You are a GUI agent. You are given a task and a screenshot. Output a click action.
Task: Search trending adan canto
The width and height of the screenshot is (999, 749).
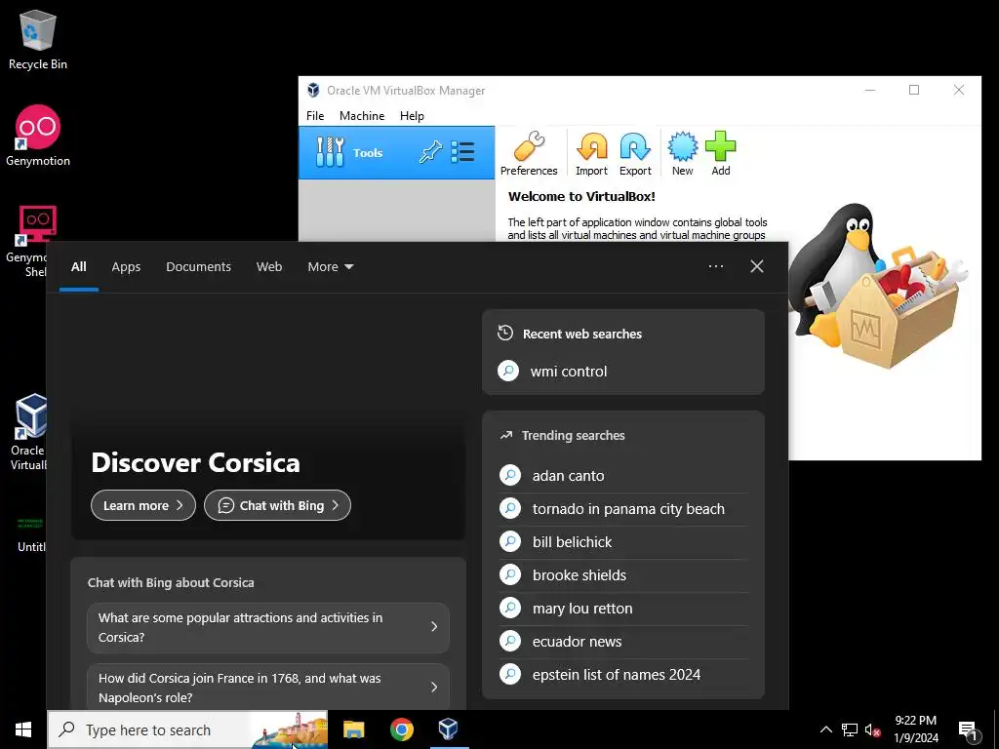tap(623, 475)
